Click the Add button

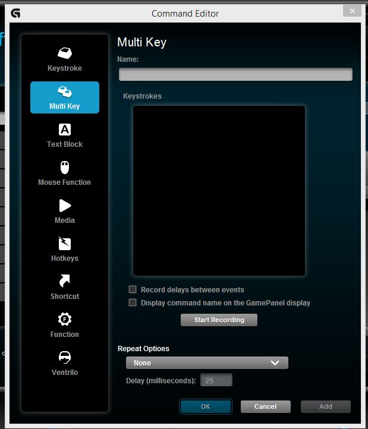coord(325,407)
